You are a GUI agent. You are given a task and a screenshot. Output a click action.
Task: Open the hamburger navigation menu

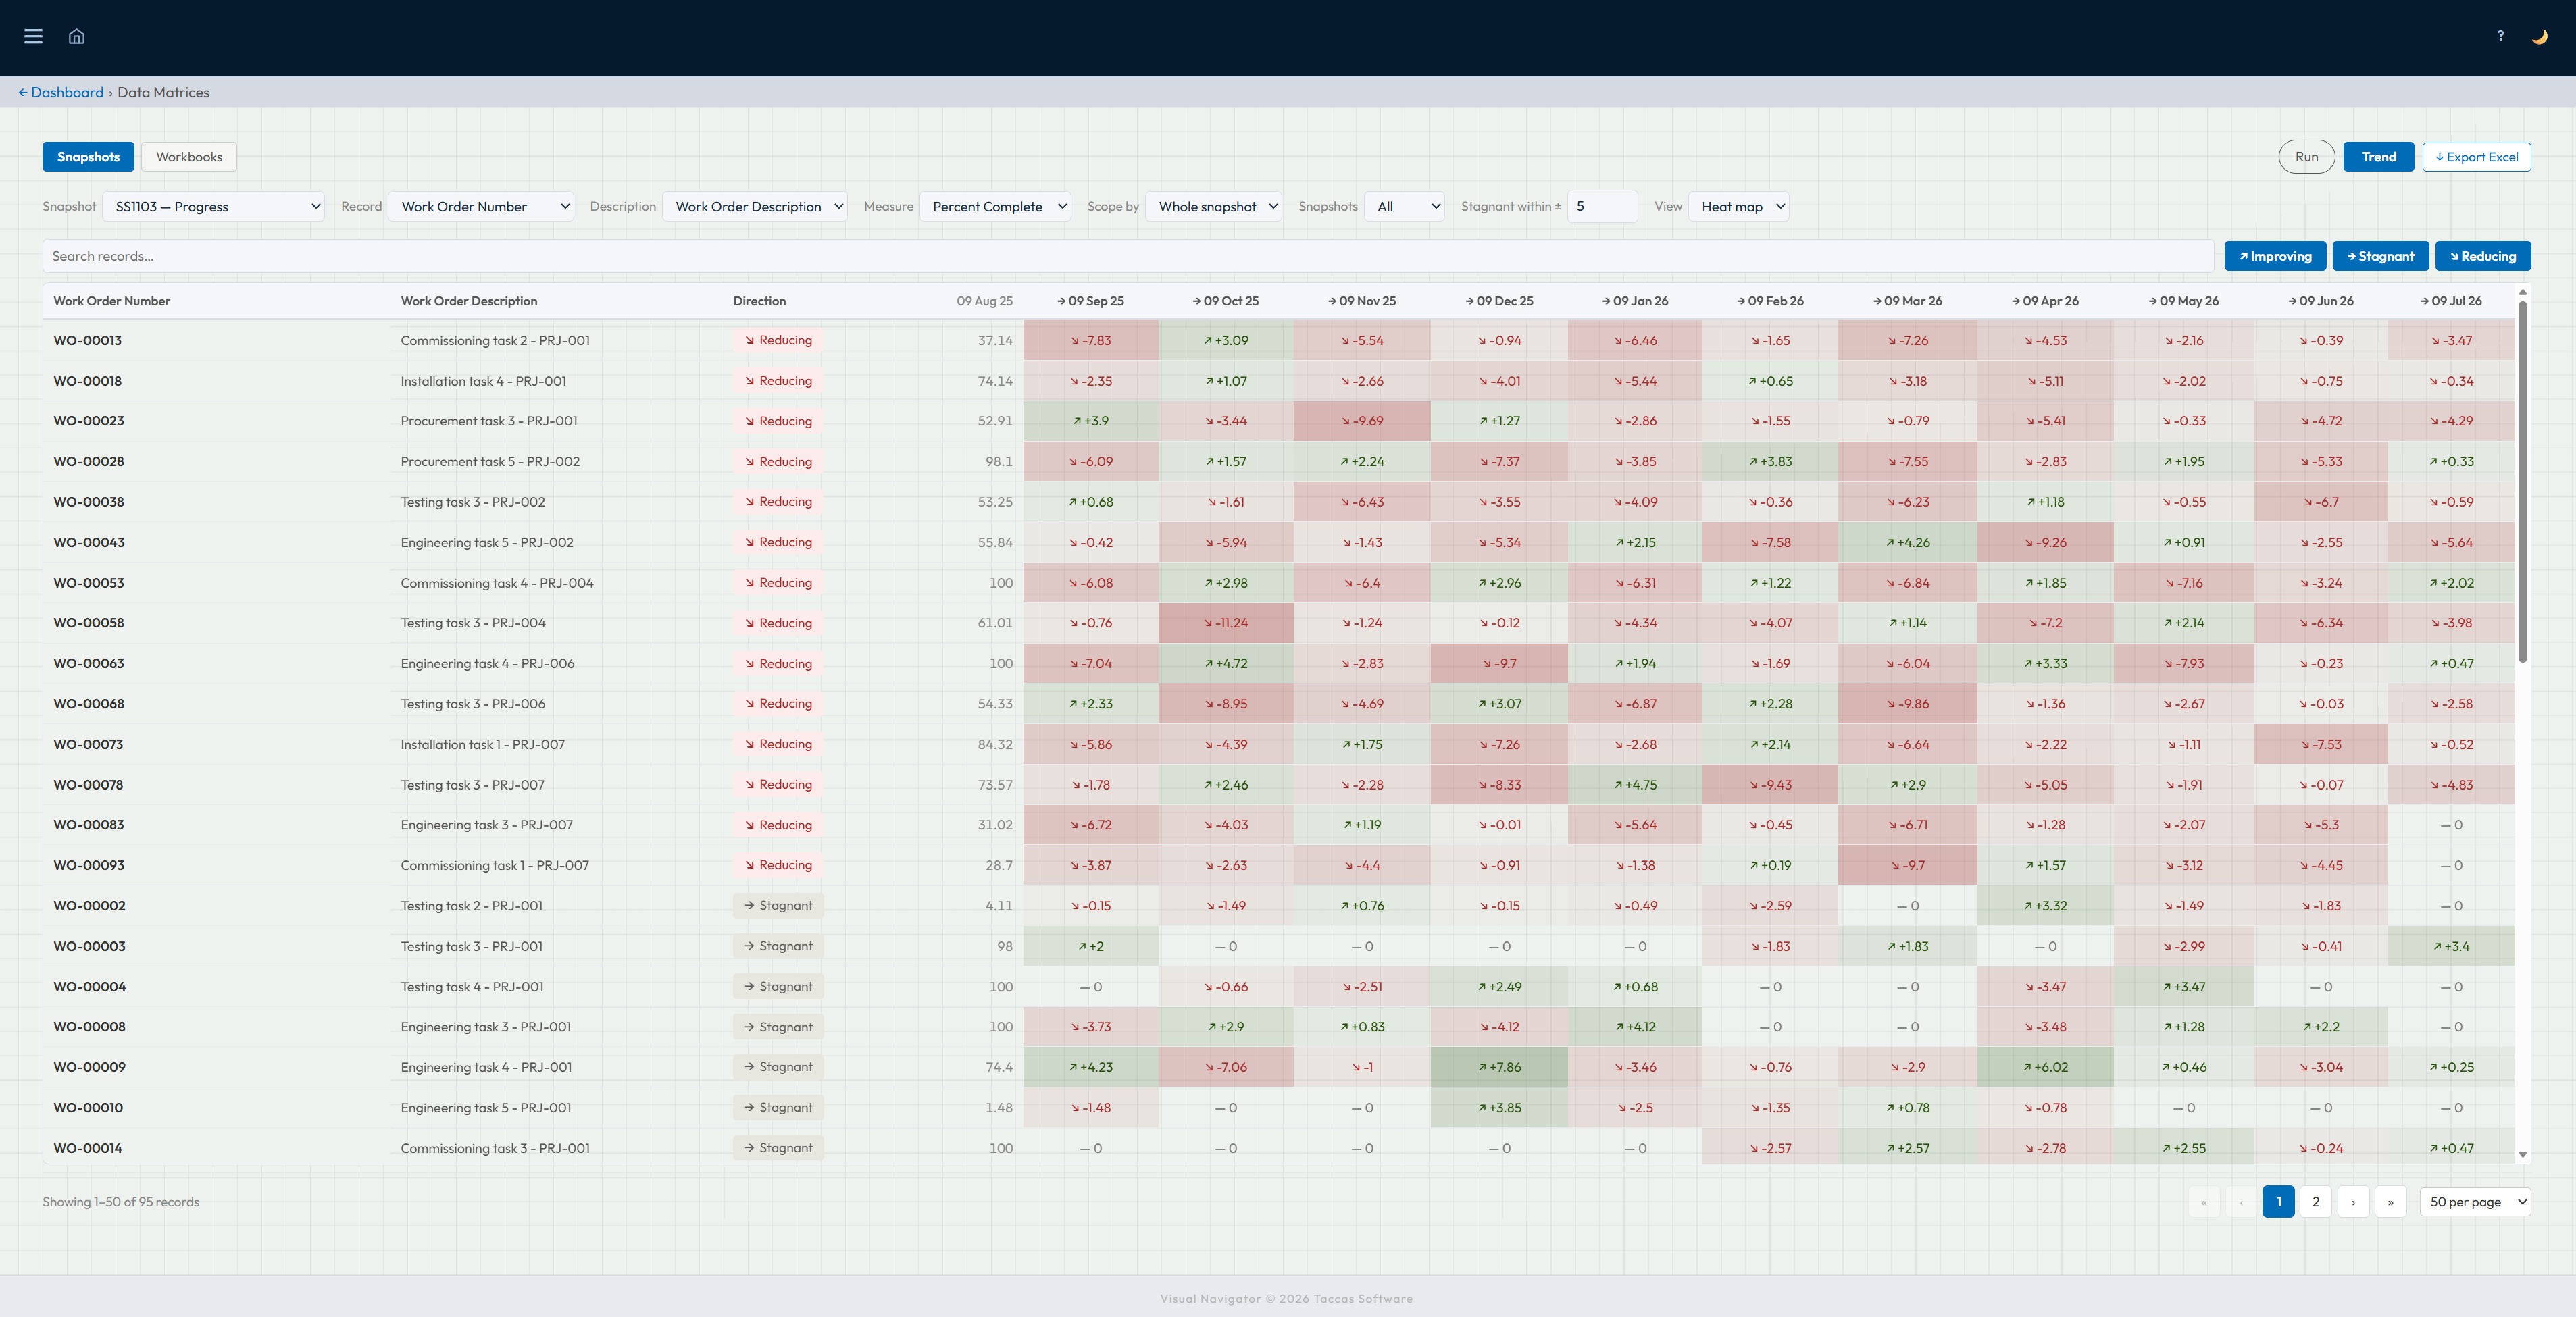pos(33,36)
